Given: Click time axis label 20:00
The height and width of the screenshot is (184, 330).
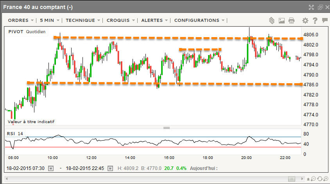Looking at the screenshot, I should pos(246,158).
